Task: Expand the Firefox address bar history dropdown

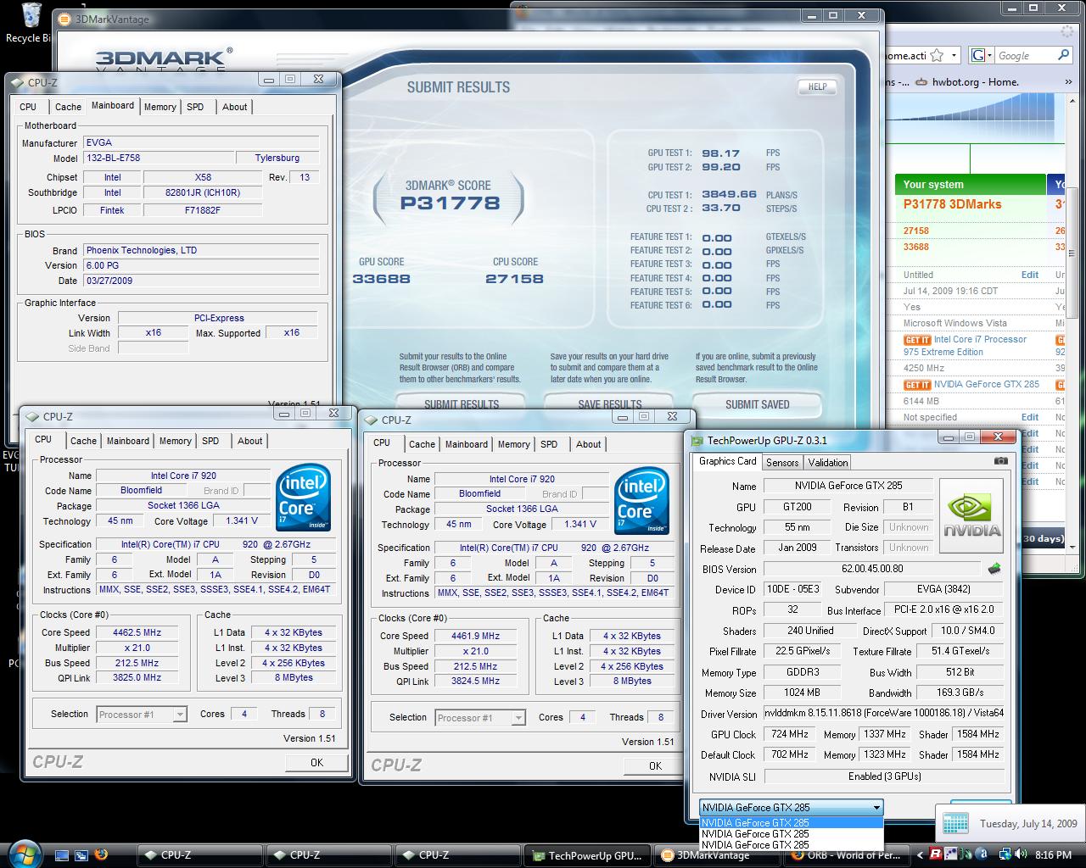Action: click(x=954, y=55)
